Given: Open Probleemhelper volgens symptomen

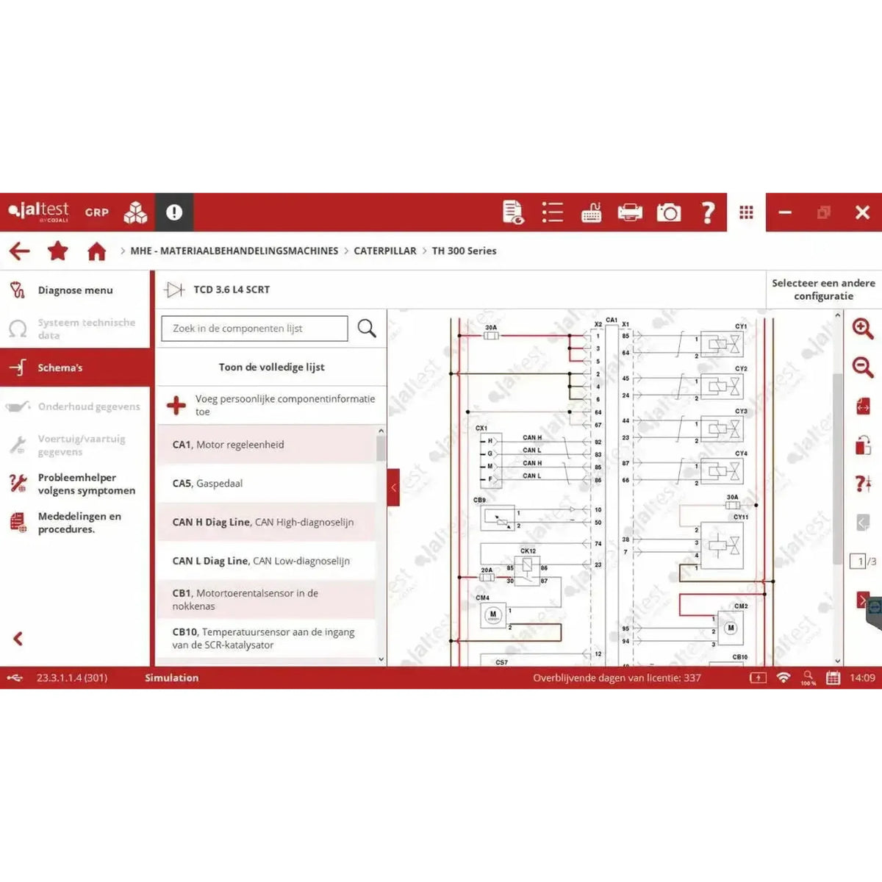Looking at the screenshot, I should (x=76, y=484).
